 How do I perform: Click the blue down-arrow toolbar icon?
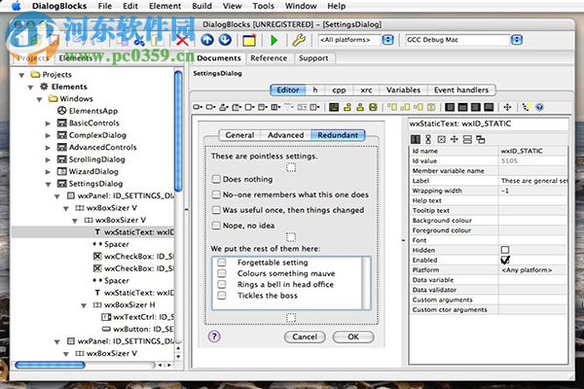225,40
